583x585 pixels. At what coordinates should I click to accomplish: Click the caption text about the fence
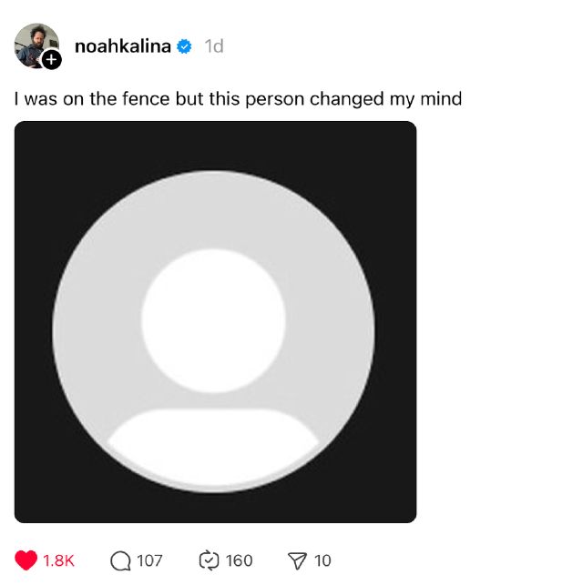pos(238,99)
